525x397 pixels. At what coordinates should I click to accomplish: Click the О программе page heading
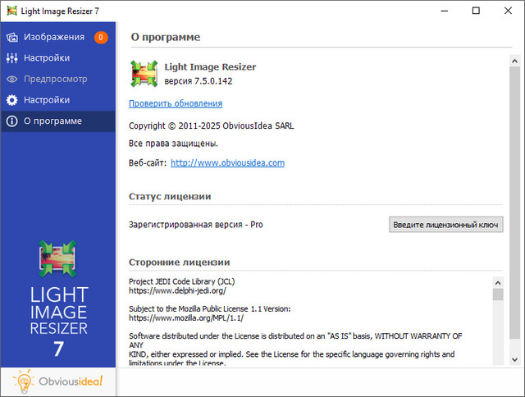point(166,37)
